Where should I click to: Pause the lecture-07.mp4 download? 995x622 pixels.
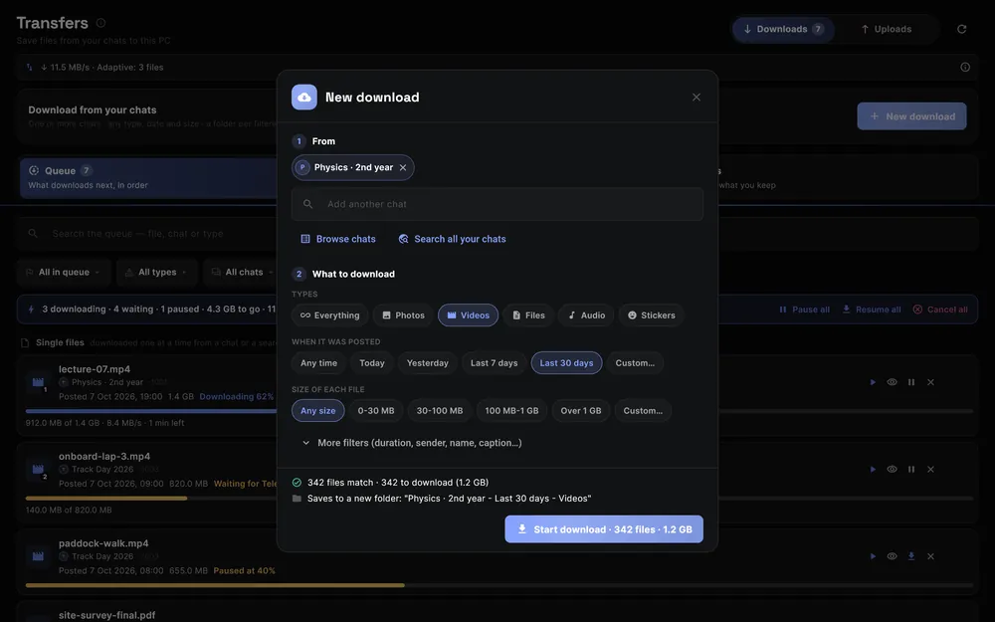(x=911, y=382)
